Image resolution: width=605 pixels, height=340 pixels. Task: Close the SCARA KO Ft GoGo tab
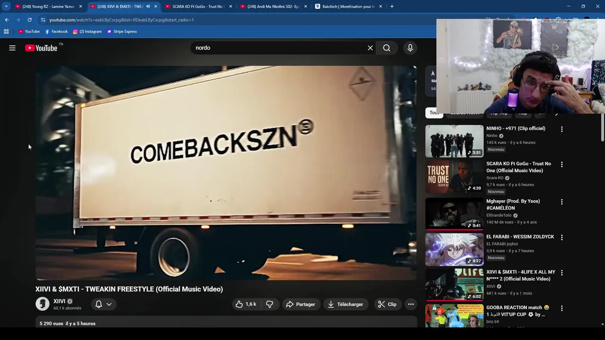(x=231, y=7)
